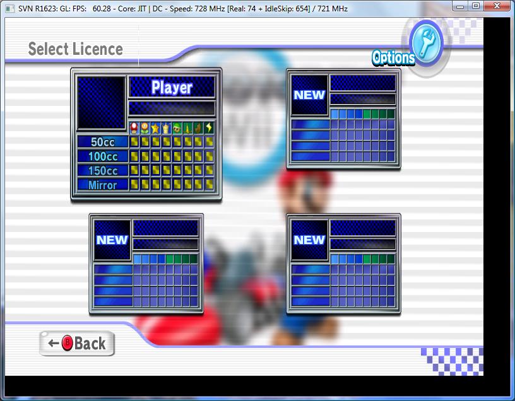Click the Back button
This screenshot has width=515, height=401.
click(x=77, y=344)
